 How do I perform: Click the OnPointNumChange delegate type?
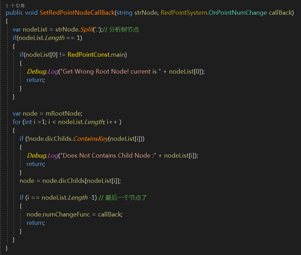pyautogui.click(x=238, y=13)
